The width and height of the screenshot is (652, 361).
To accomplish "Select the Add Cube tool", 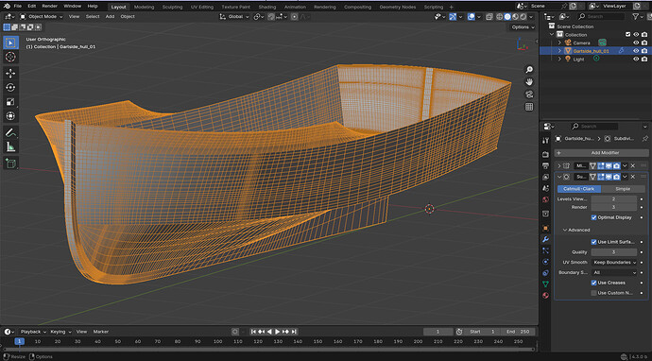I will point(10,163).
